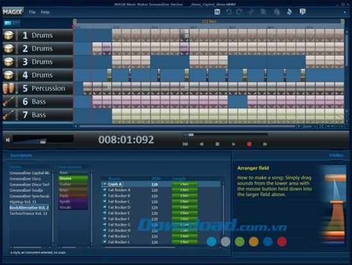Start recording with the red Record button
This screenshot has width=352, height=265.
click(249, 144)
